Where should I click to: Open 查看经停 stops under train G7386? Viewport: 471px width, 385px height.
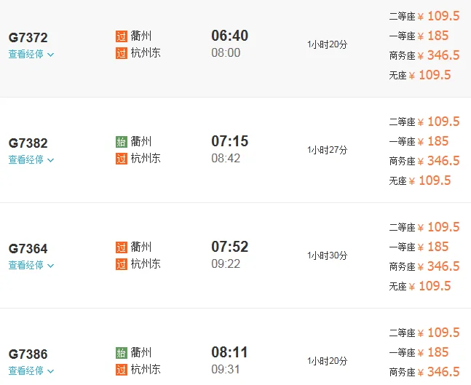pyautogui.click(x=31, y=370)
